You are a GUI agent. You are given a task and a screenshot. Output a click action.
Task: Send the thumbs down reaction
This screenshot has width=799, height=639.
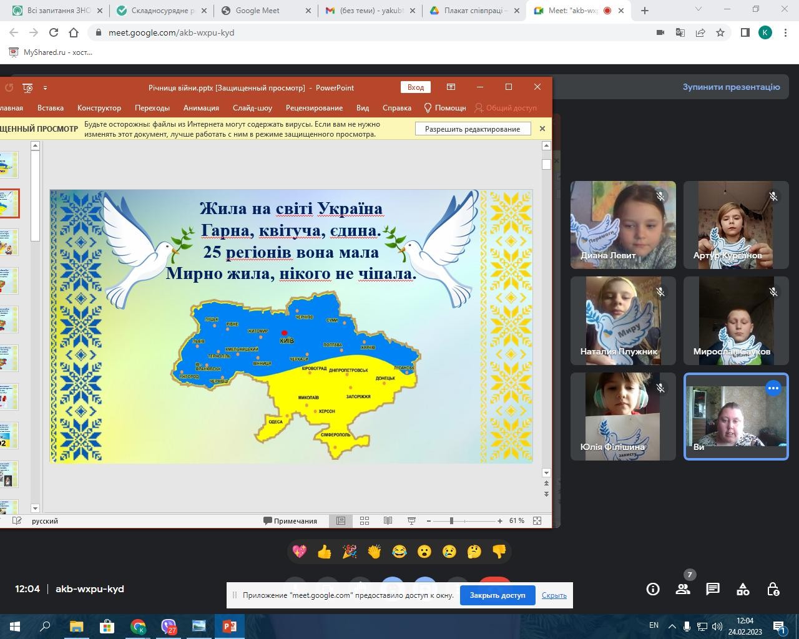[x=499, y=552]
